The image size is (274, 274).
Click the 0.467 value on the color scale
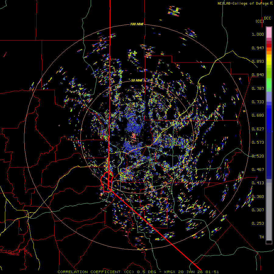click(x=258, y=170)
